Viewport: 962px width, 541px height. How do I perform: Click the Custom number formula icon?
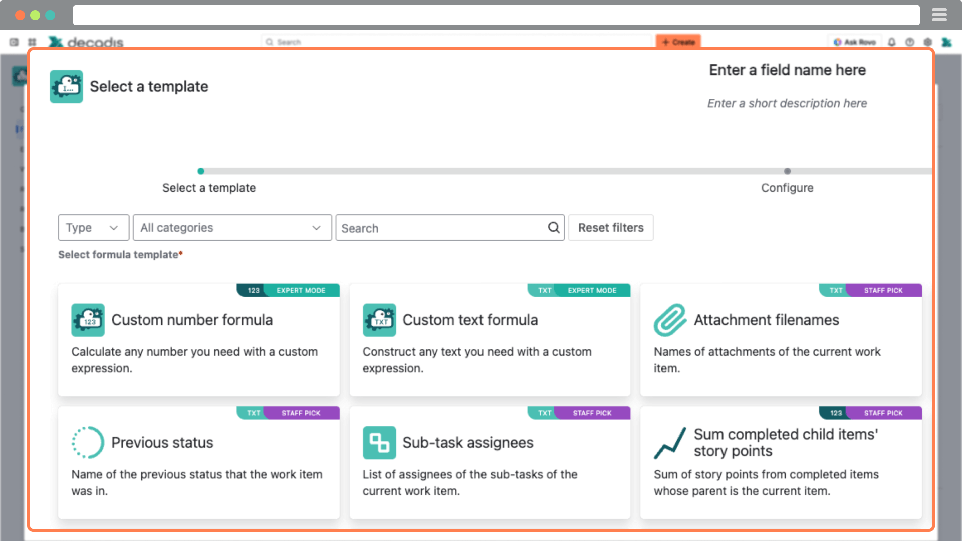point(88,320)
